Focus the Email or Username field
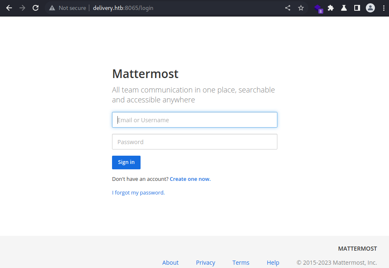This screenshot has width=389, height=268. tap(194, 120)
